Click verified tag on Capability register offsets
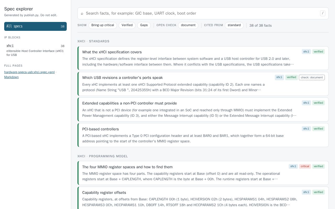The image size is (335, 209). [318, 192]
